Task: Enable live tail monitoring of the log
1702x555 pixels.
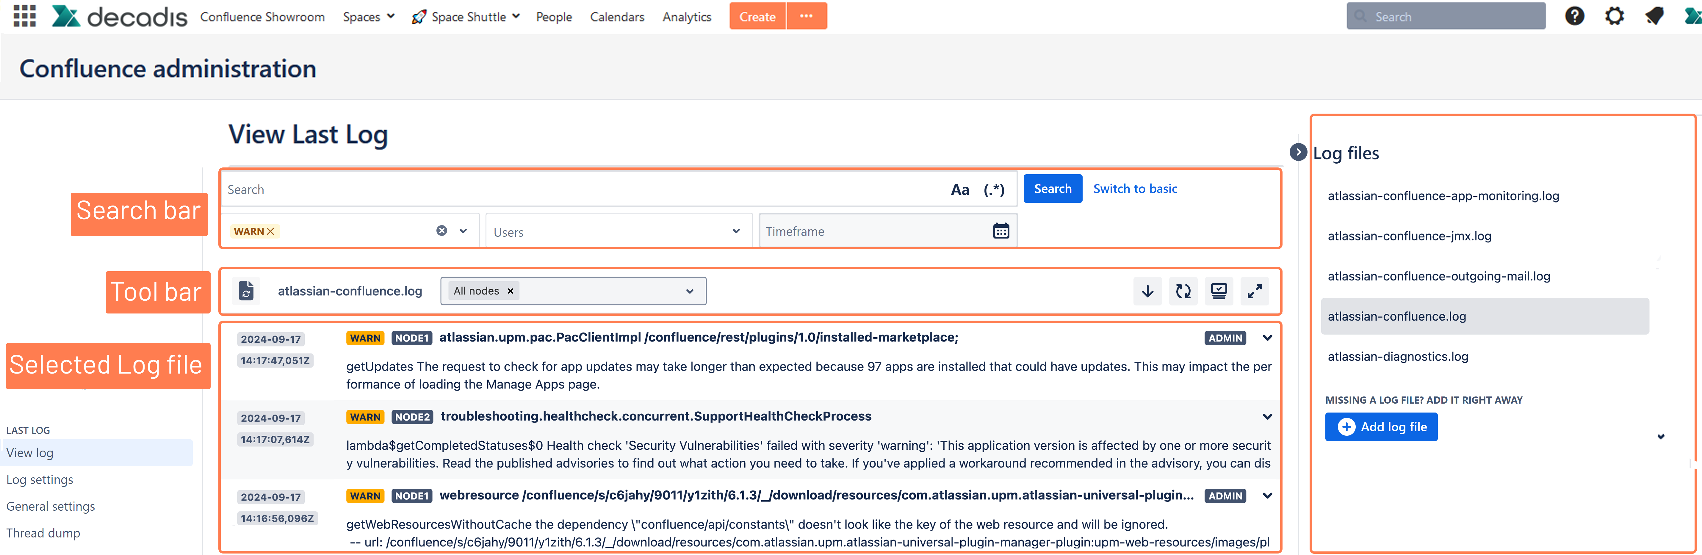Action: 1218,291
